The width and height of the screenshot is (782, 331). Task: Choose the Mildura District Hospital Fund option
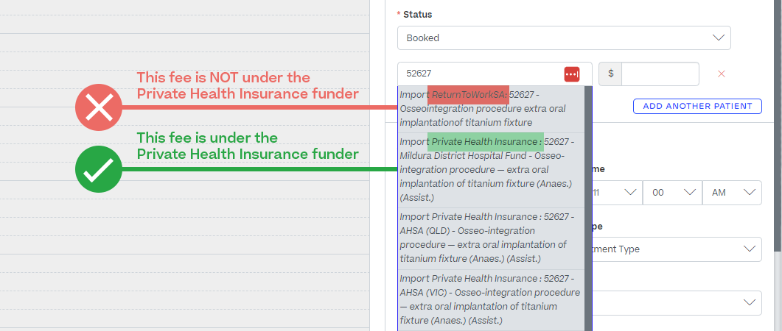click(x=490, y=169)
